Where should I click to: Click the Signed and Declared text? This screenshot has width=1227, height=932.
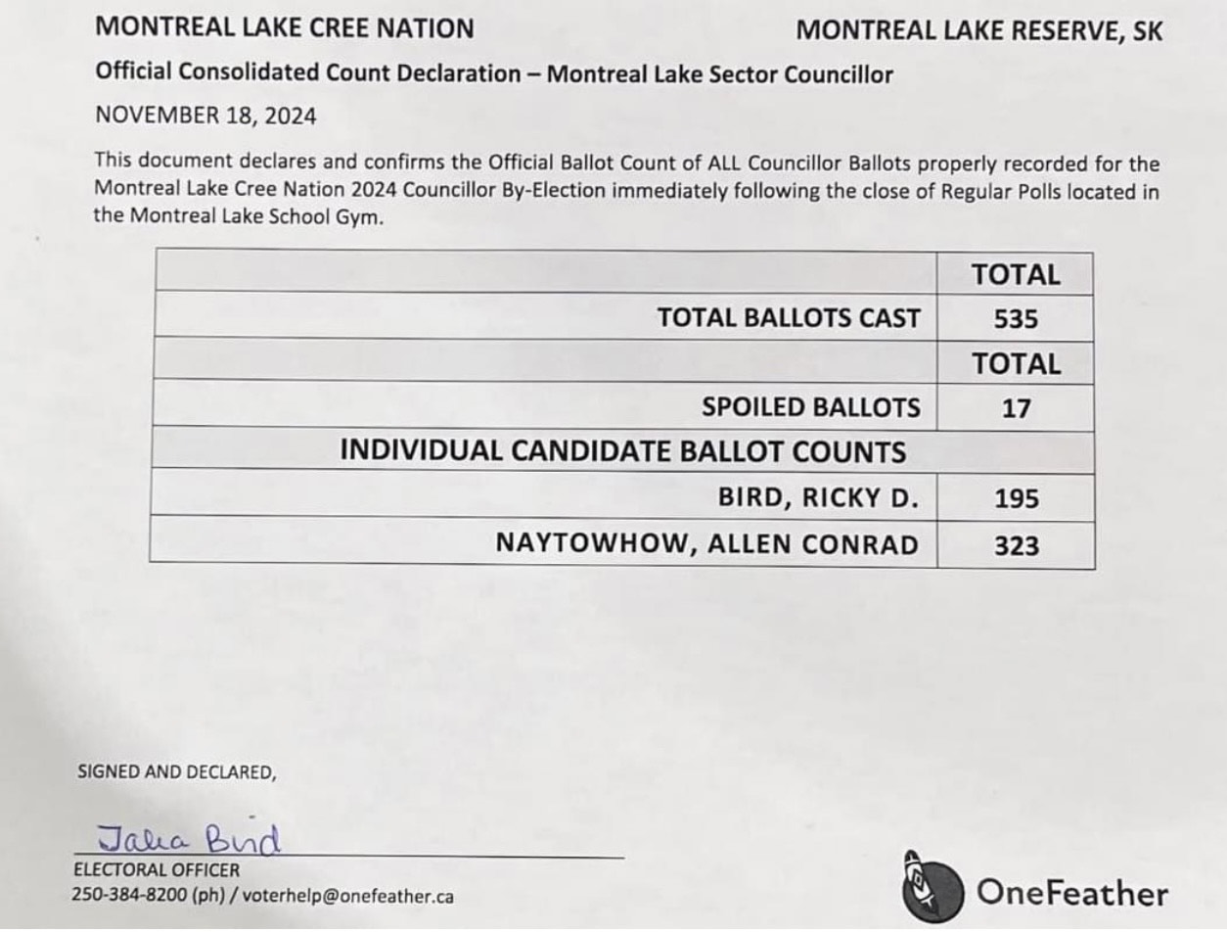click(x=177, y=771)
